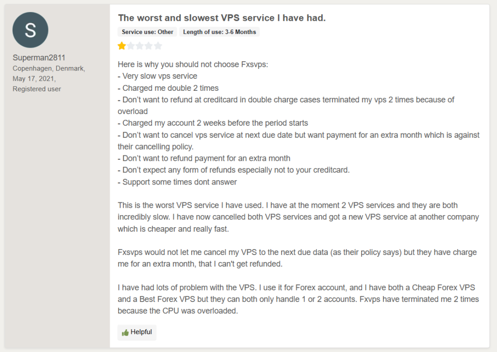This screenshot has width=497, height=352.
Task: Select the 'Length of use: 3-6 Months' tag
Action: click(220, 32)
